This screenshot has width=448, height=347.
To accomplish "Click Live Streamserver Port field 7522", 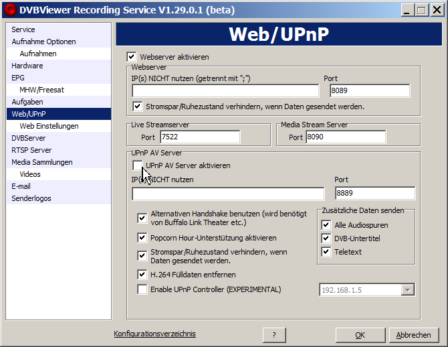I will (200, 137).
